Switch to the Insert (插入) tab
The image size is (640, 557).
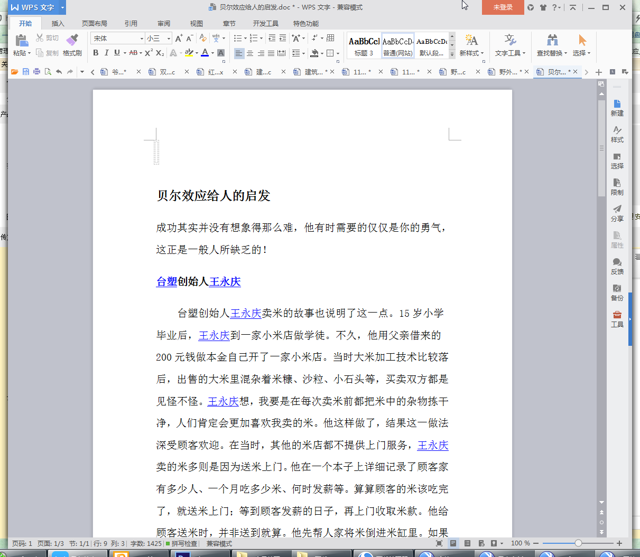[x=58, y=23]
